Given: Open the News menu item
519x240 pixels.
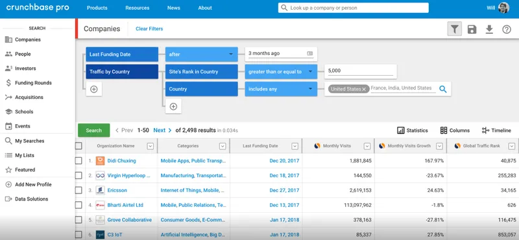Looking at the screenshot, I should click(174, 8).
